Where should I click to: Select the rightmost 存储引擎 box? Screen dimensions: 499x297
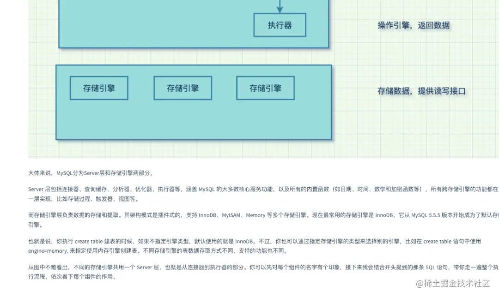coord(265,88)
